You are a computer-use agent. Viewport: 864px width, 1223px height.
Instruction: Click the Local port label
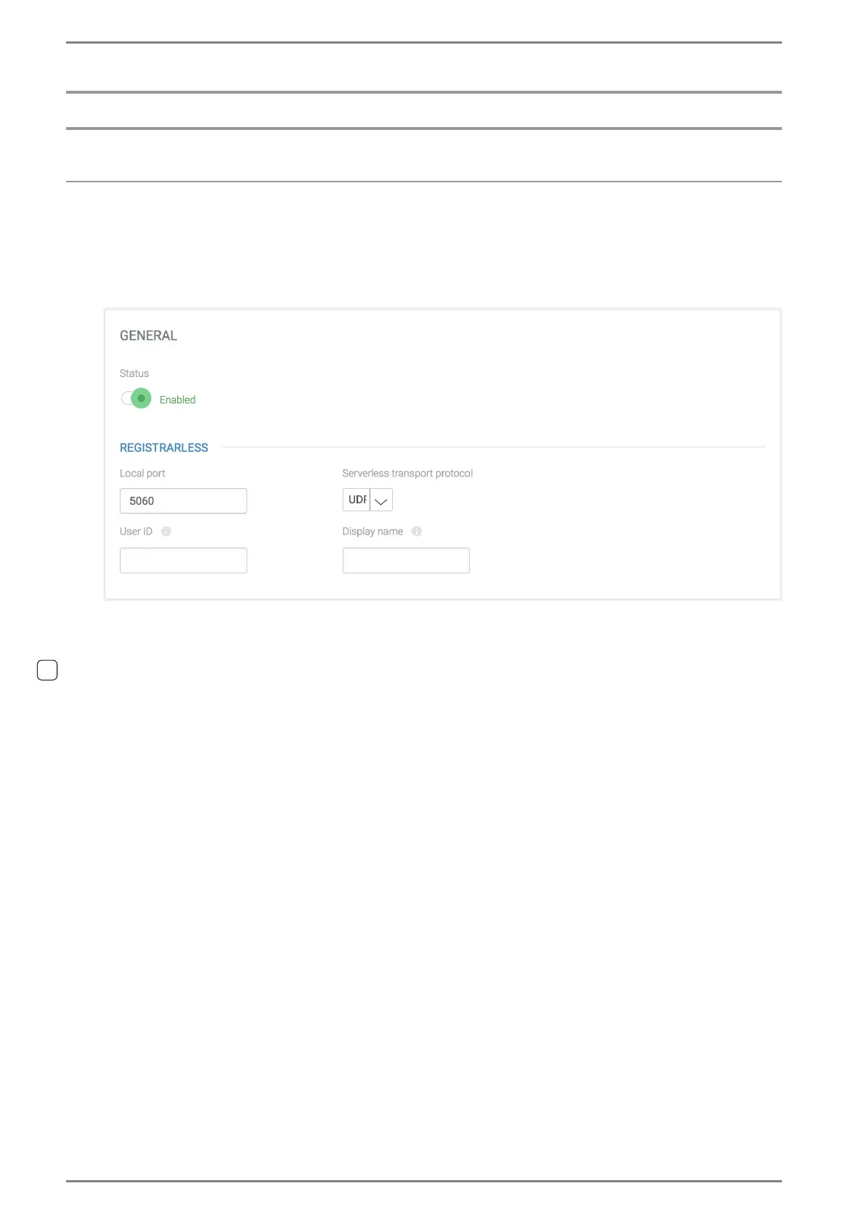[x=142, y=474]
